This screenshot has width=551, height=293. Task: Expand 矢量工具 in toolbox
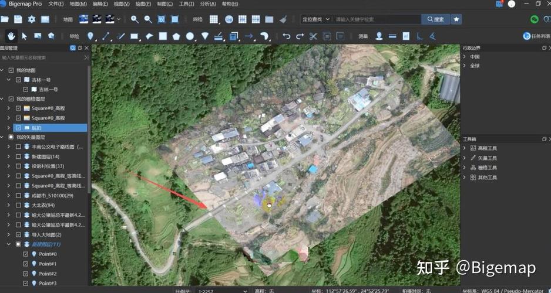click(x=465, y=158)
